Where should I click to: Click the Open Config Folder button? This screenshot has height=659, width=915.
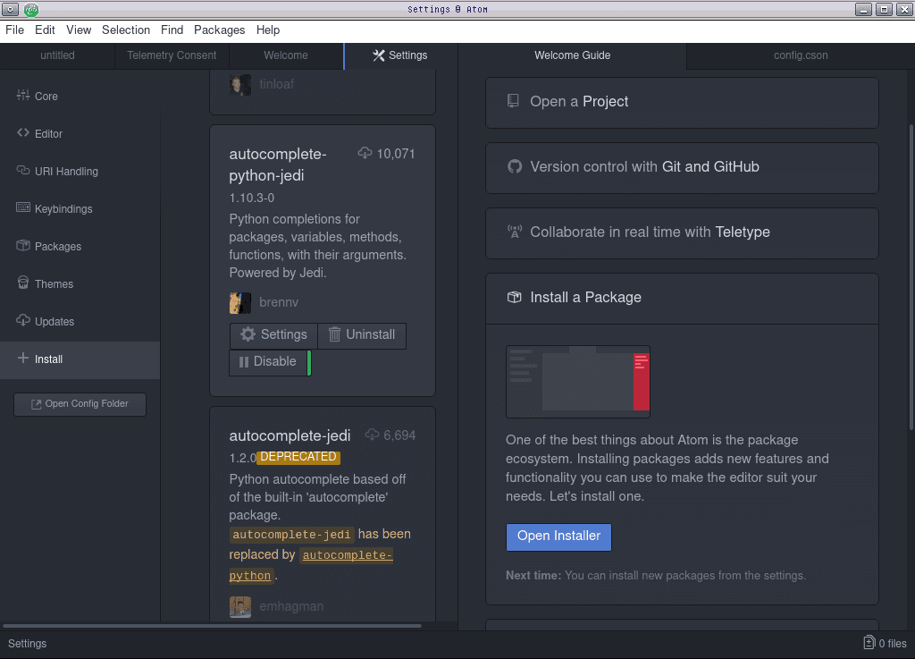click(x=80, y=404)
